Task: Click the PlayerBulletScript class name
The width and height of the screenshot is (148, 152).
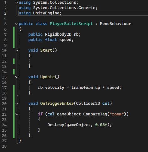Action: (71, 24)
